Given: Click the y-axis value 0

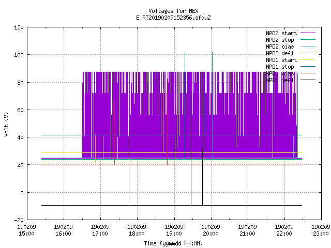Looking at the screenshot, I should click(x=22, y=193).
